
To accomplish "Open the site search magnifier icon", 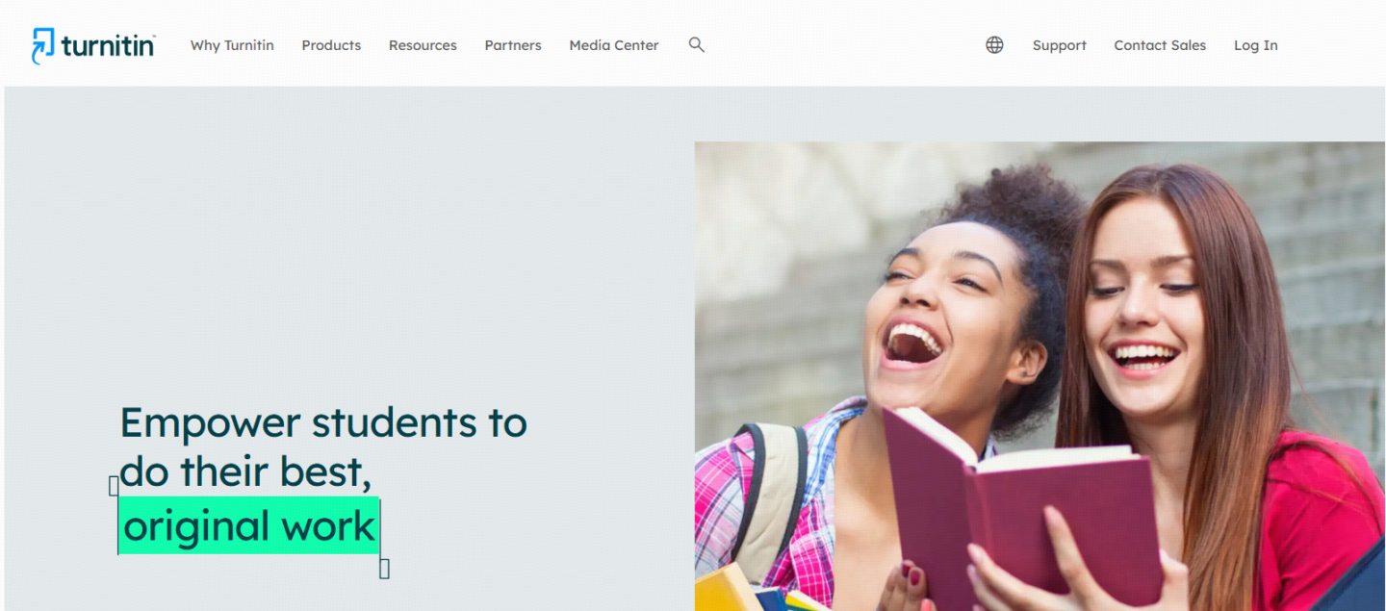I will 697,45.
